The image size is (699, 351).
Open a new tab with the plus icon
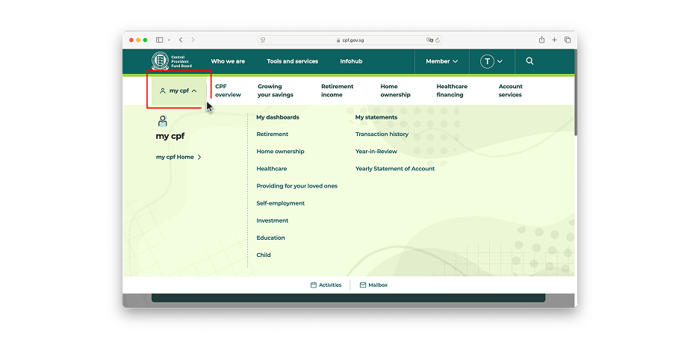(554, 40)
